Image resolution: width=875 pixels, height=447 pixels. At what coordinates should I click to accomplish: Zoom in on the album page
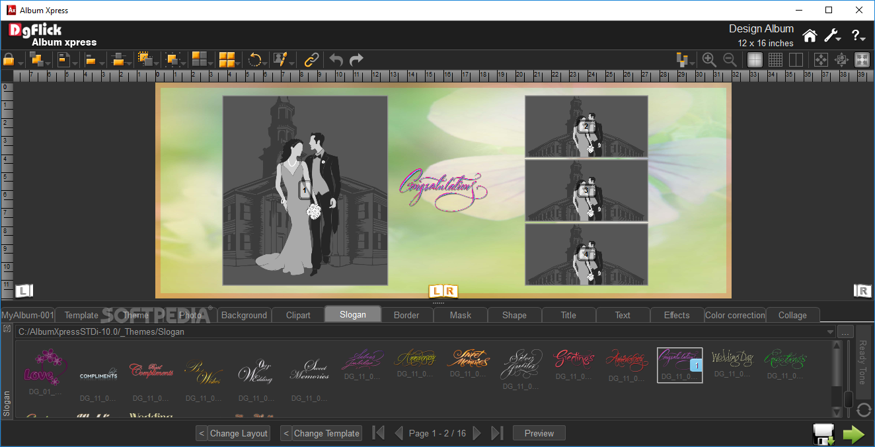(709, 59)
